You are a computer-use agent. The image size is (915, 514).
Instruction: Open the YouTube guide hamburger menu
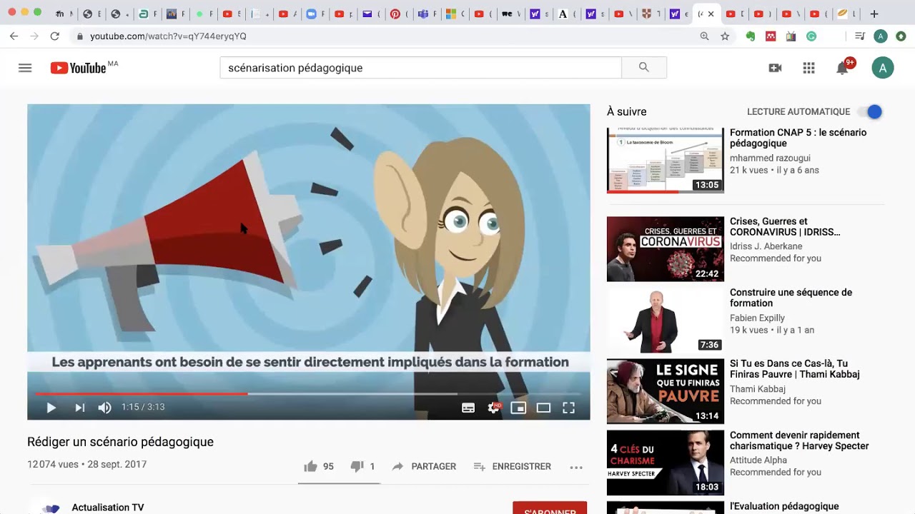(25, 68)
